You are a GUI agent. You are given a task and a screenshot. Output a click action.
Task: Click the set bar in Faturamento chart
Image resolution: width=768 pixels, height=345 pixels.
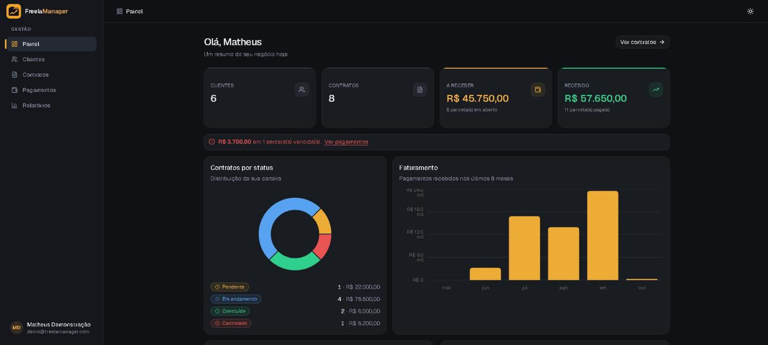click(x=603, y=236)
